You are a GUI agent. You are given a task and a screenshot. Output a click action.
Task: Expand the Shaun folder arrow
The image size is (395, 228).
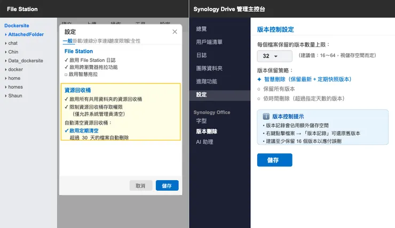click(x=6, y=96)
